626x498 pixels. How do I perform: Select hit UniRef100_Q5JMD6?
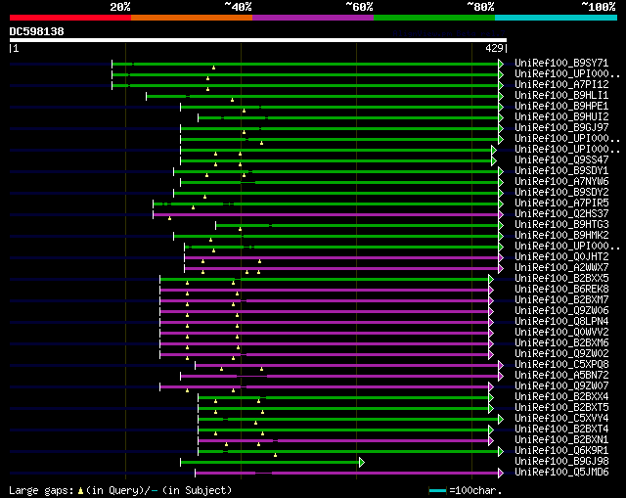click(x=561, y=473)
